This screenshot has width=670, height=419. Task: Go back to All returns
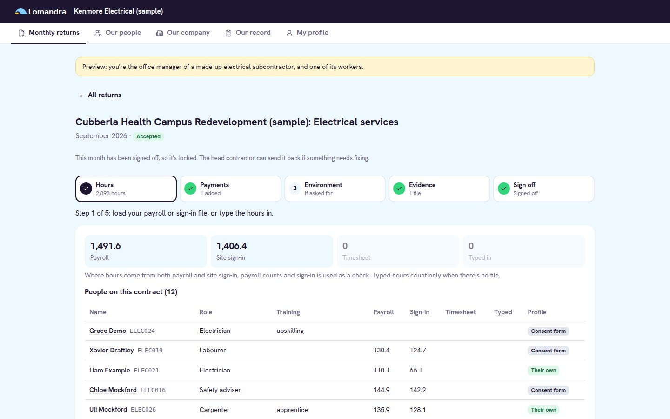pos(100,95)
